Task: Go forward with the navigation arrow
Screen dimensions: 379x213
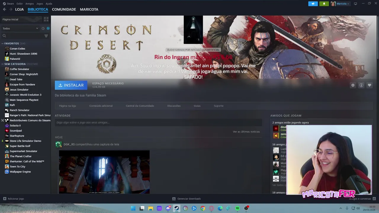Action: (11, 9)
